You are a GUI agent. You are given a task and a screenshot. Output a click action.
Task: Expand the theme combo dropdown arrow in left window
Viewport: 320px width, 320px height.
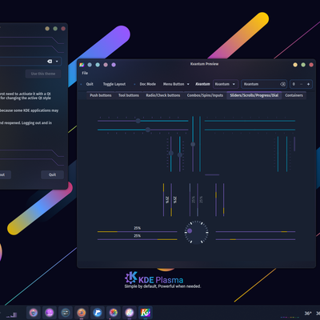tap(57, 62)
